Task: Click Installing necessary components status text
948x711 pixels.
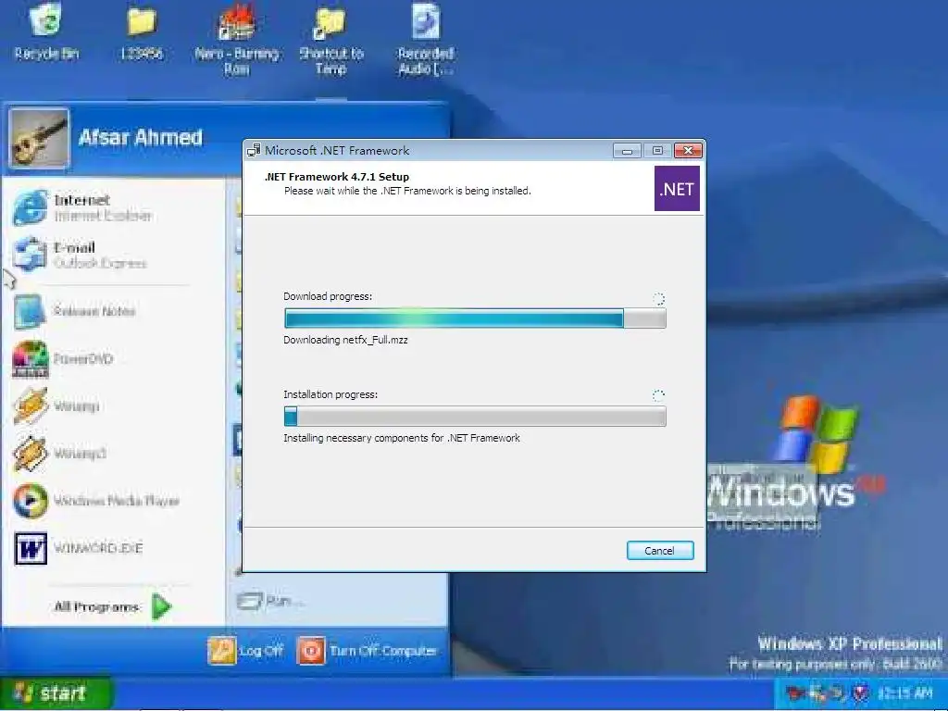Action: tap(402, 438)
